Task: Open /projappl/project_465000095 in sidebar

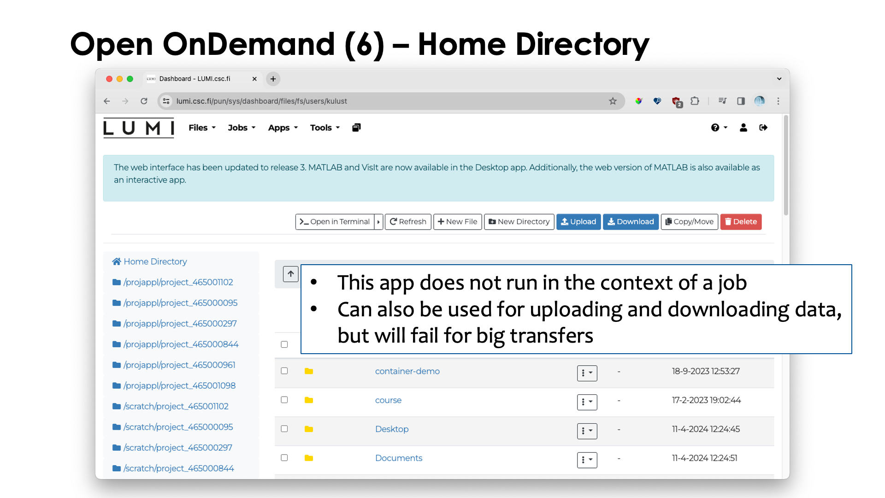Action: 175,303
